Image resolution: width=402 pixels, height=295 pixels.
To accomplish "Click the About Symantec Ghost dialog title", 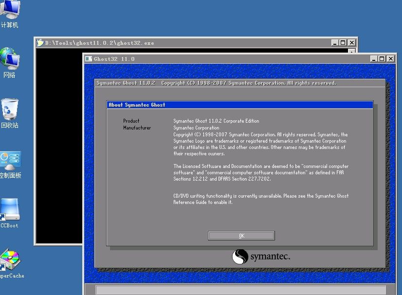I will click(x=137, y=105).
